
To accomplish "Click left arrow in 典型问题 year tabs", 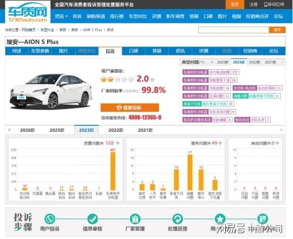I will [x=212, y=62].
